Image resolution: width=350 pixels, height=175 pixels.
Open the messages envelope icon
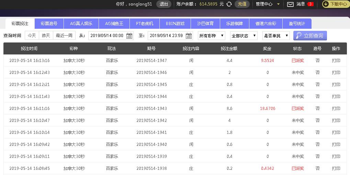pyautogui.click(x=290, y=4)
